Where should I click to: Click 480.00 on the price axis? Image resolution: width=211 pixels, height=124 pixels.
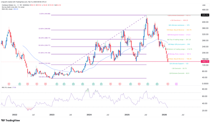(205, 10)
